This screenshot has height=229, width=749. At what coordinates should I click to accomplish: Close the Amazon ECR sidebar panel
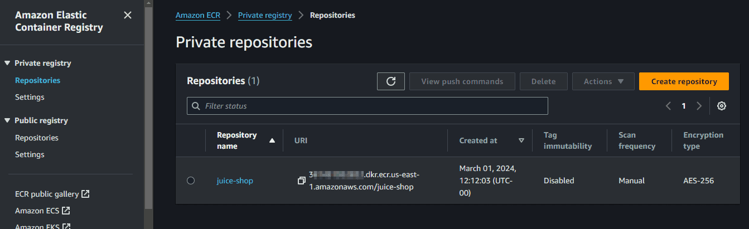click(128, 15)
